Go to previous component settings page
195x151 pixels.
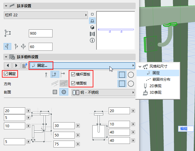coord(8,66)
